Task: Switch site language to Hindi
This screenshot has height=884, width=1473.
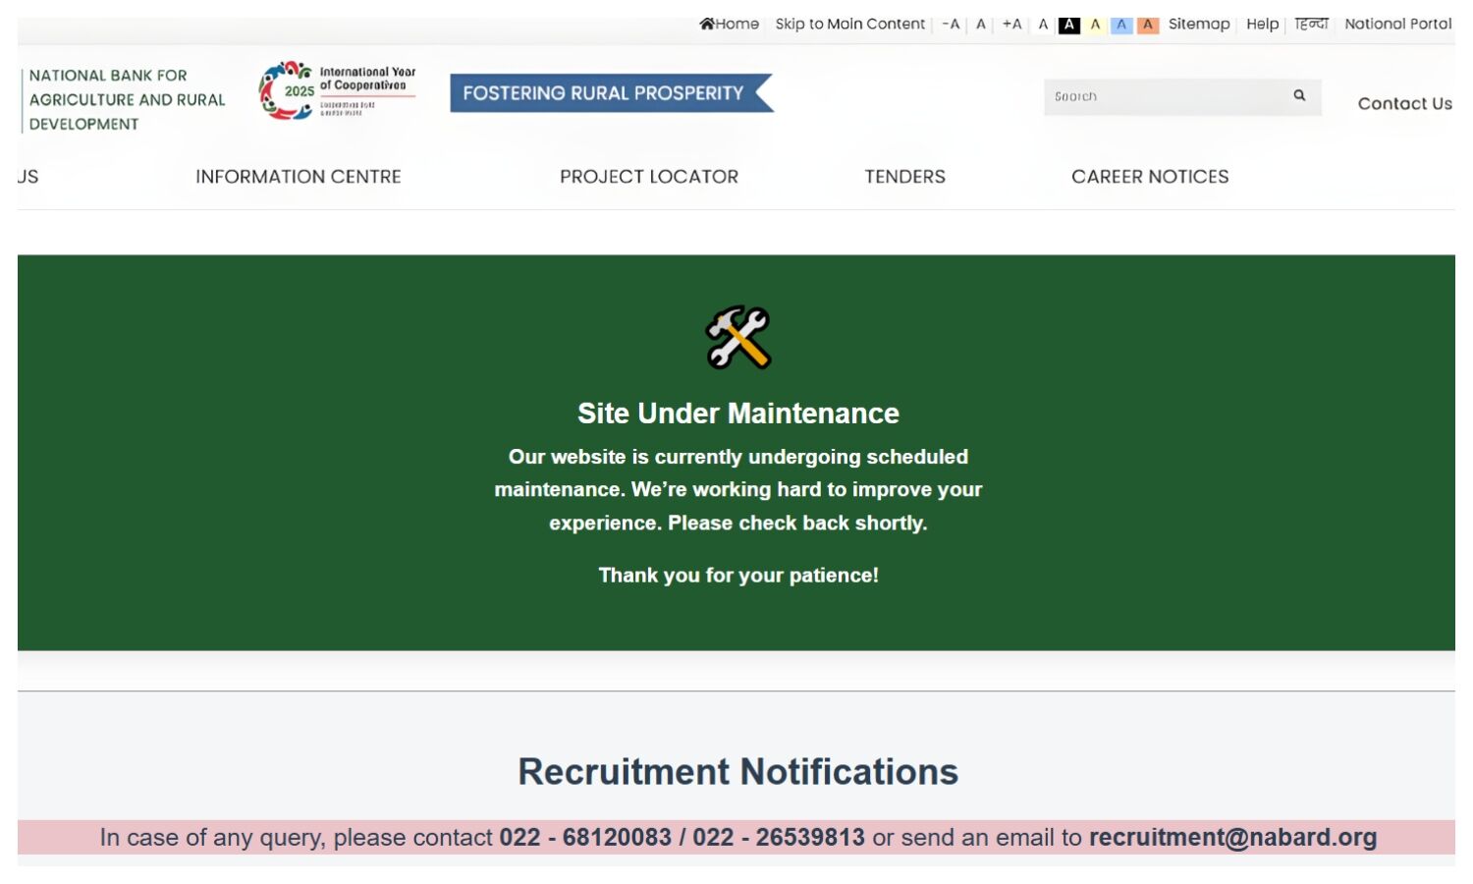Action: tap(1311, 24)
